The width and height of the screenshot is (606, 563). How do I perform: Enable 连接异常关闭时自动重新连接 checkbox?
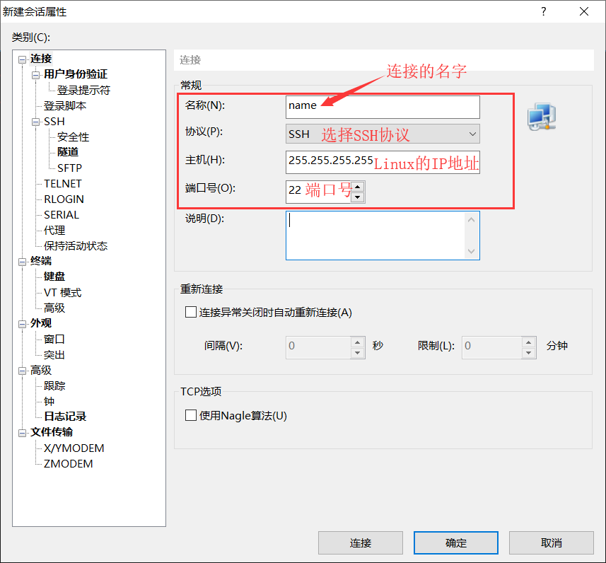click(191, 312)
